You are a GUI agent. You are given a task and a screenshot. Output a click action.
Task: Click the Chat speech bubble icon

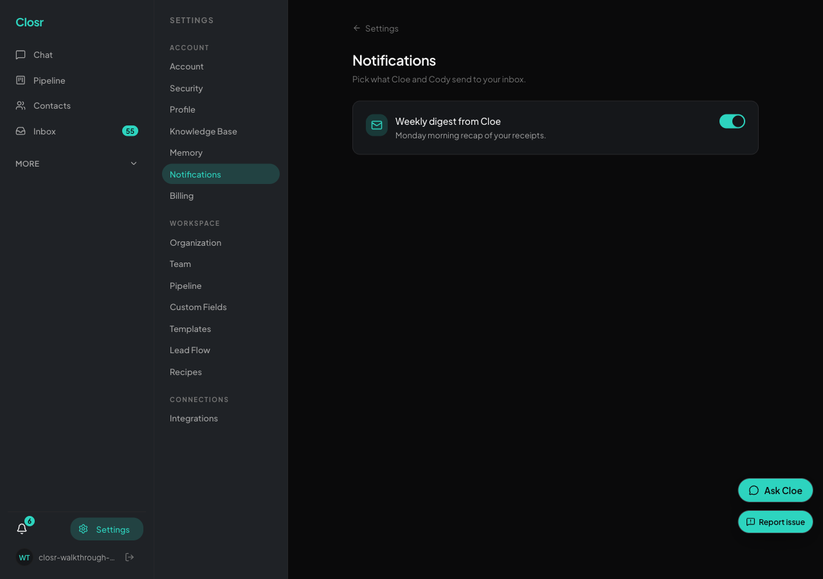coord(21,55)
